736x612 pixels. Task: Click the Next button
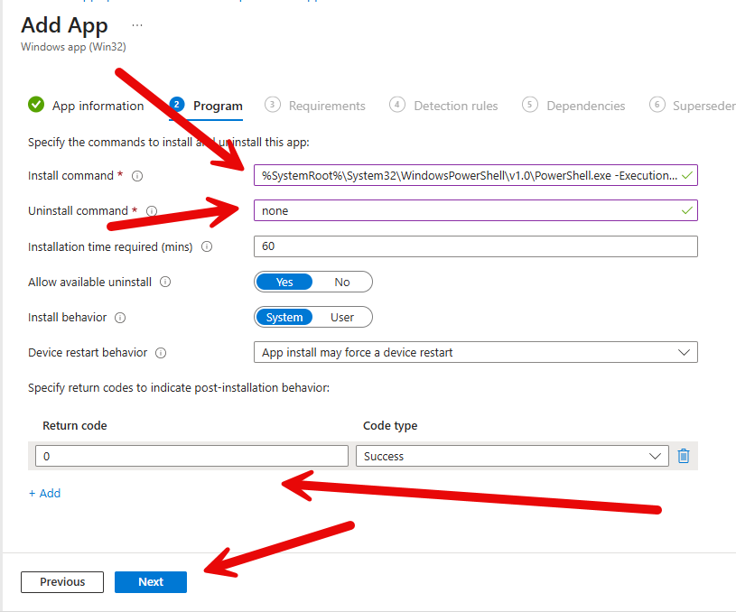[x=151, y=582]
